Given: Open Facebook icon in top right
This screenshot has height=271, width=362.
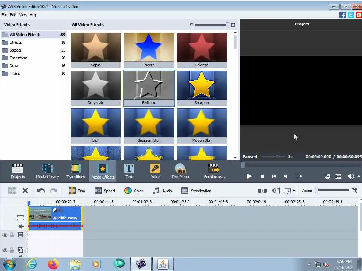Looking at the screenshot, I should point(343,15).
